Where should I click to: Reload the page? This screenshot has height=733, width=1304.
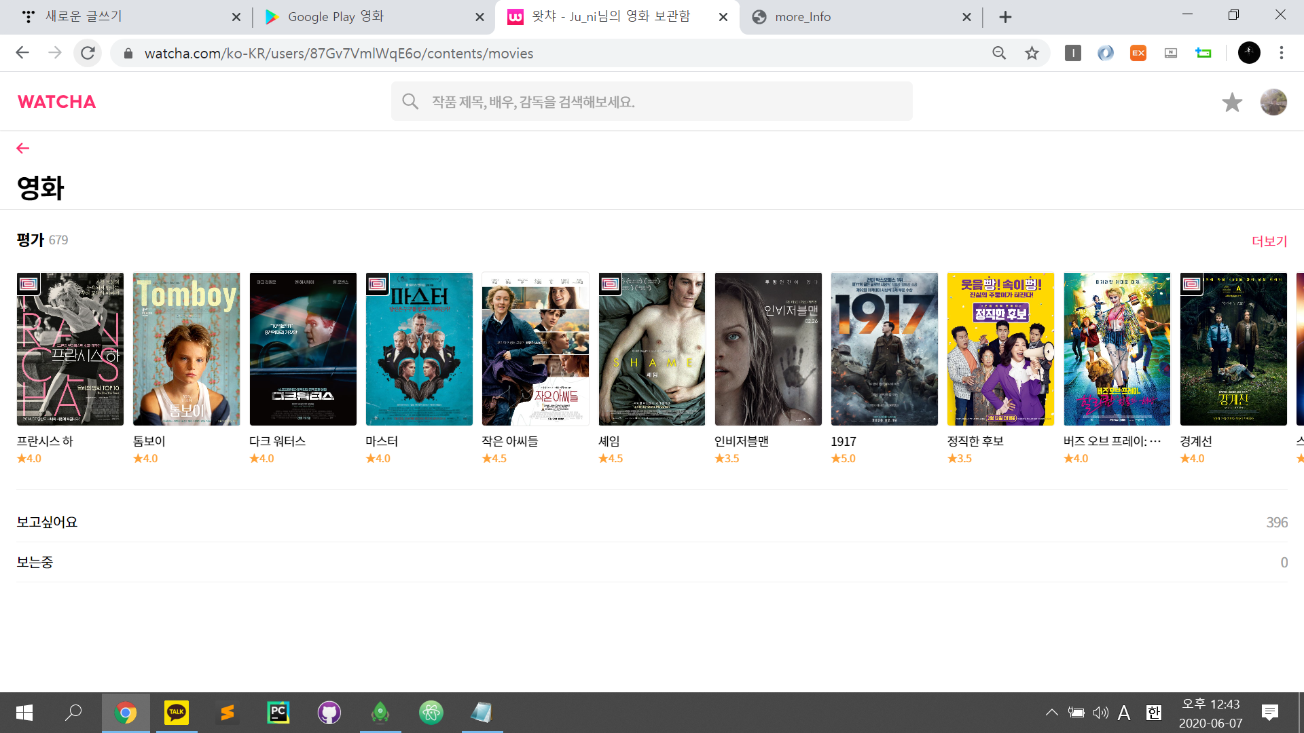[x=88, y=53]
